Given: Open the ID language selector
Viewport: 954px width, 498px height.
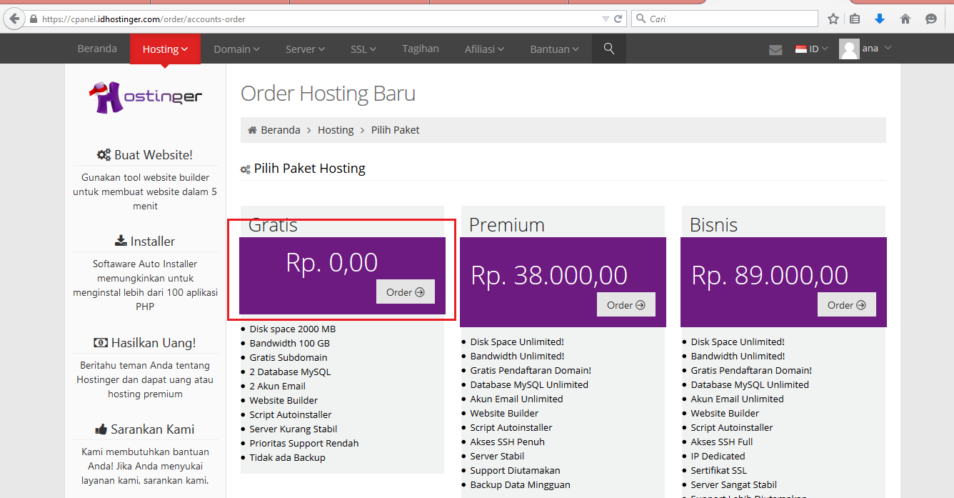Looking at the screenshot, I should [810, 48].
